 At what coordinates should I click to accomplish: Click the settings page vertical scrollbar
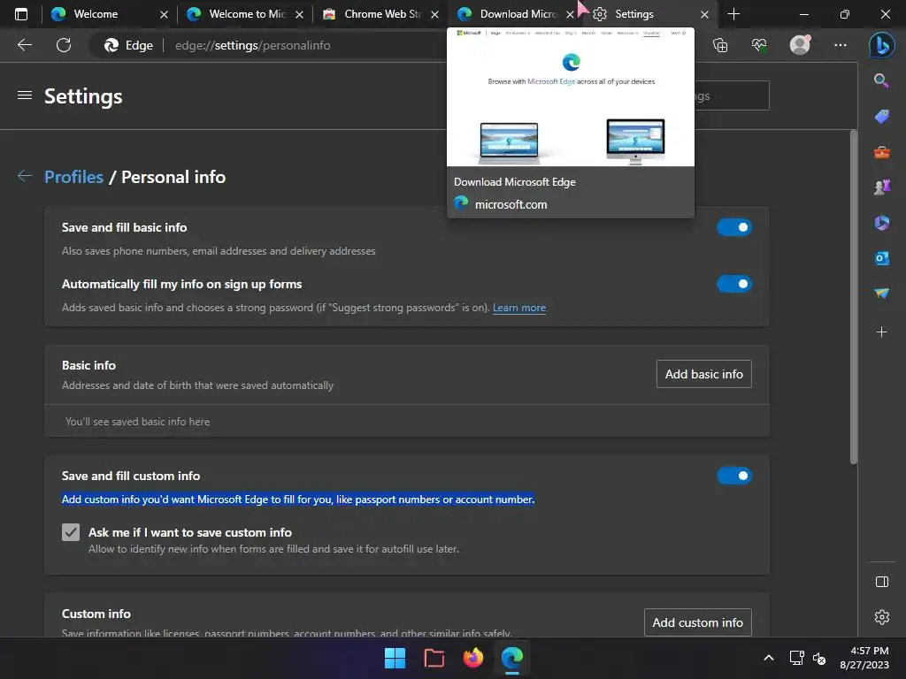pyautogui.click(x=854, y=297)
